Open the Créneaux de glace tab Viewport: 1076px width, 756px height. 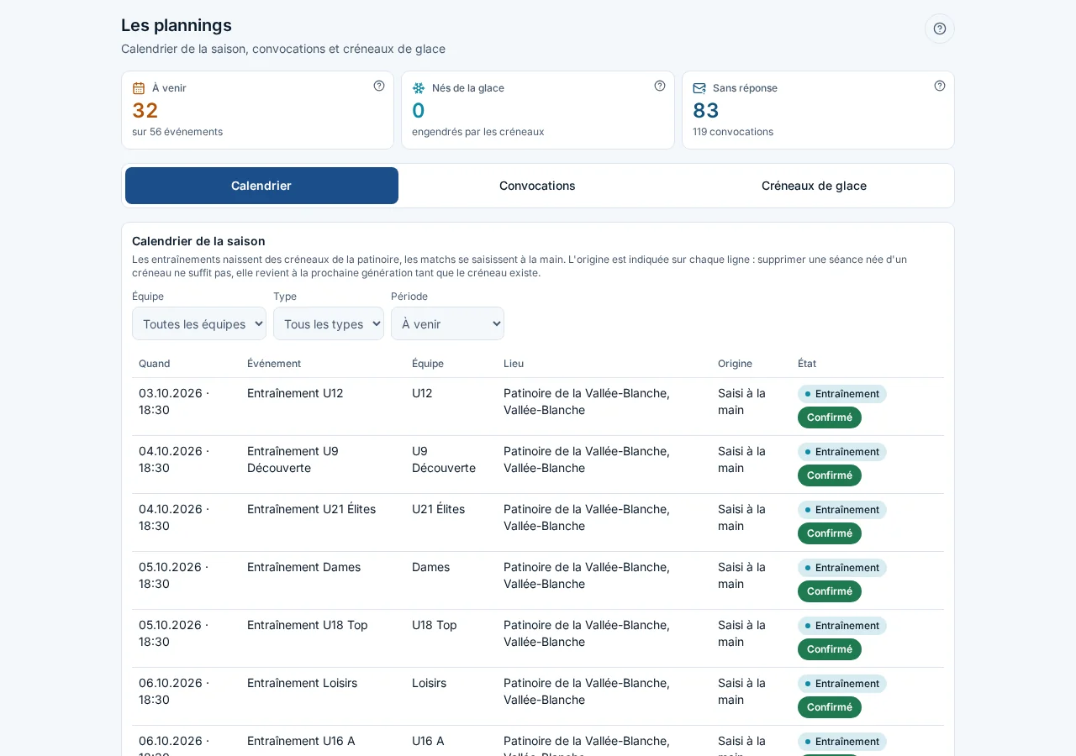(814, 186)
